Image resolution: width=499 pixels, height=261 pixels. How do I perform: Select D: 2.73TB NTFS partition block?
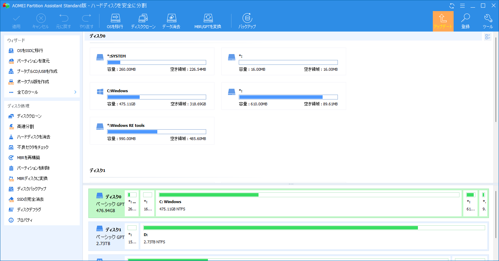[314, 236]
